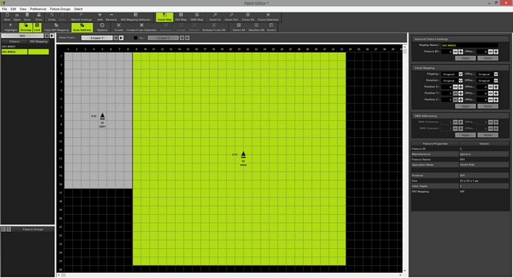Open Matrix Settings from the toolbar
This screenshot has width=513, height=278.
click(81, 17)
